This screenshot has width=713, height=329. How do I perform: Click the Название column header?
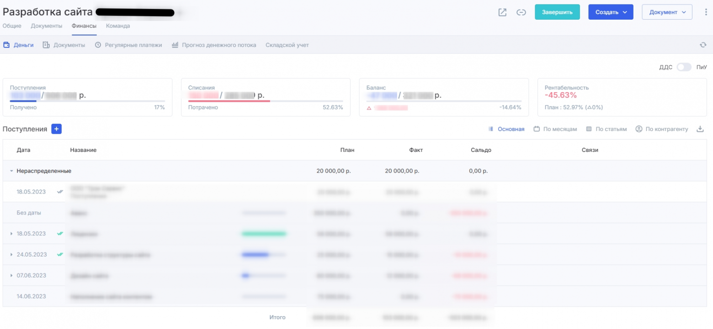[83, 150]
